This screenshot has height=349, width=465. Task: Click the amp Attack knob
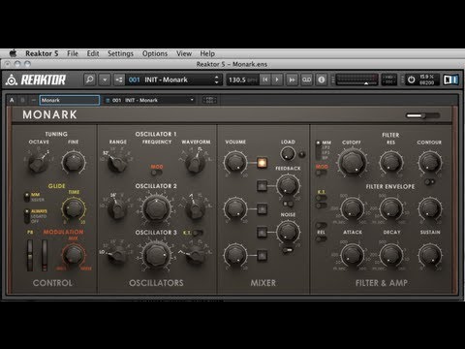pos(352,255)
